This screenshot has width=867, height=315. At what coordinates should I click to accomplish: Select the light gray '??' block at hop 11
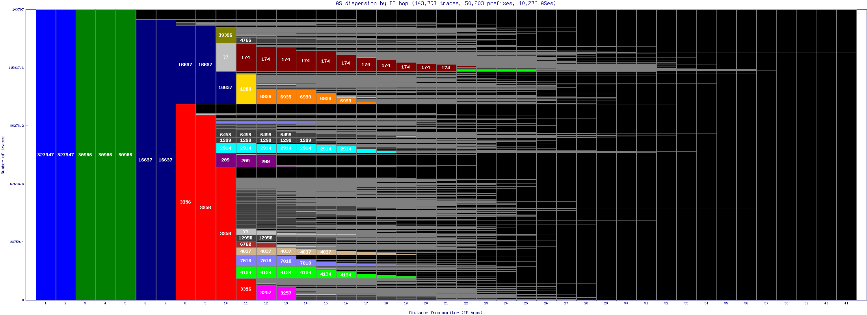click(246, 232)
